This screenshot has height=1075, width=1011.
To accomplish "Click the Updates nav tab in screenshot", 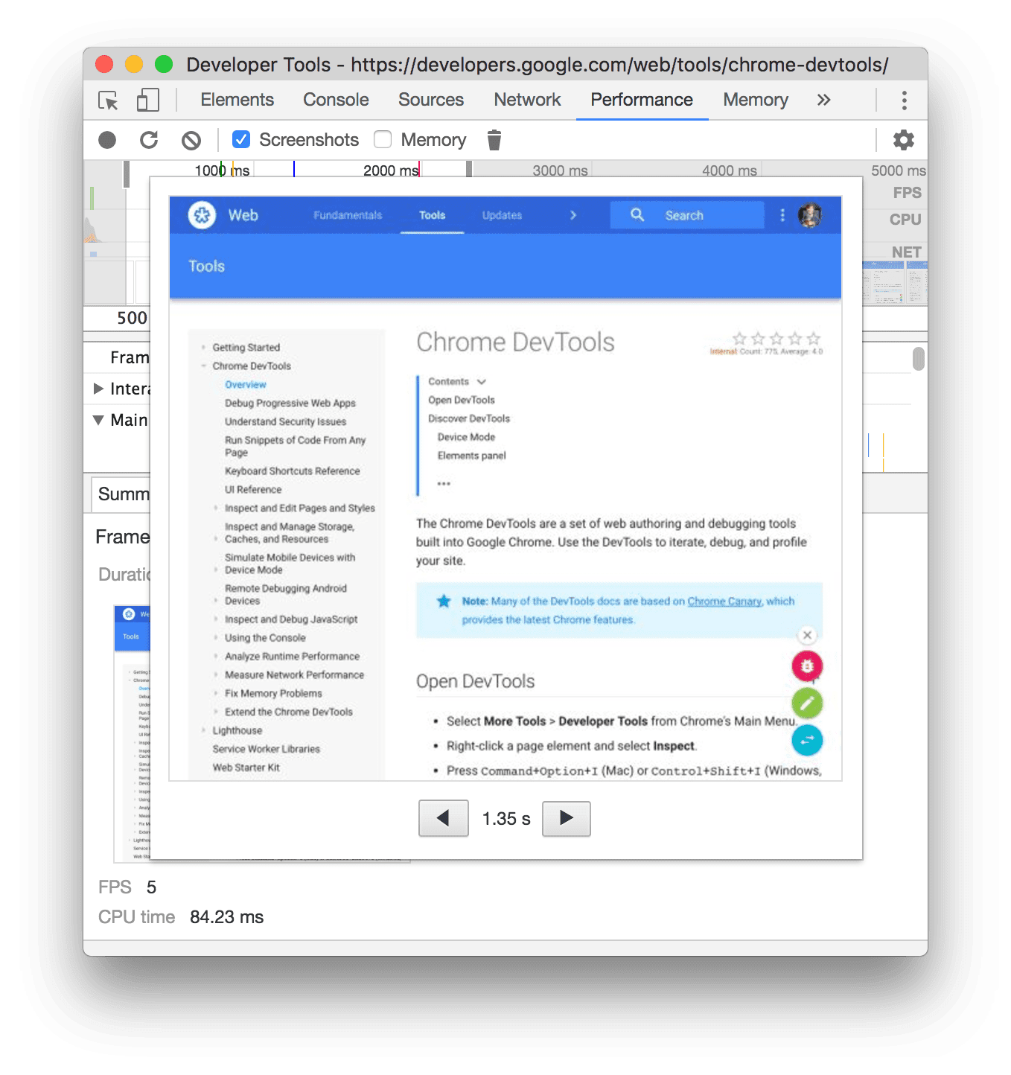I will click(502, 215).
